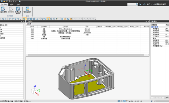Click the scissors icon in the title bar

pos(7,1)
